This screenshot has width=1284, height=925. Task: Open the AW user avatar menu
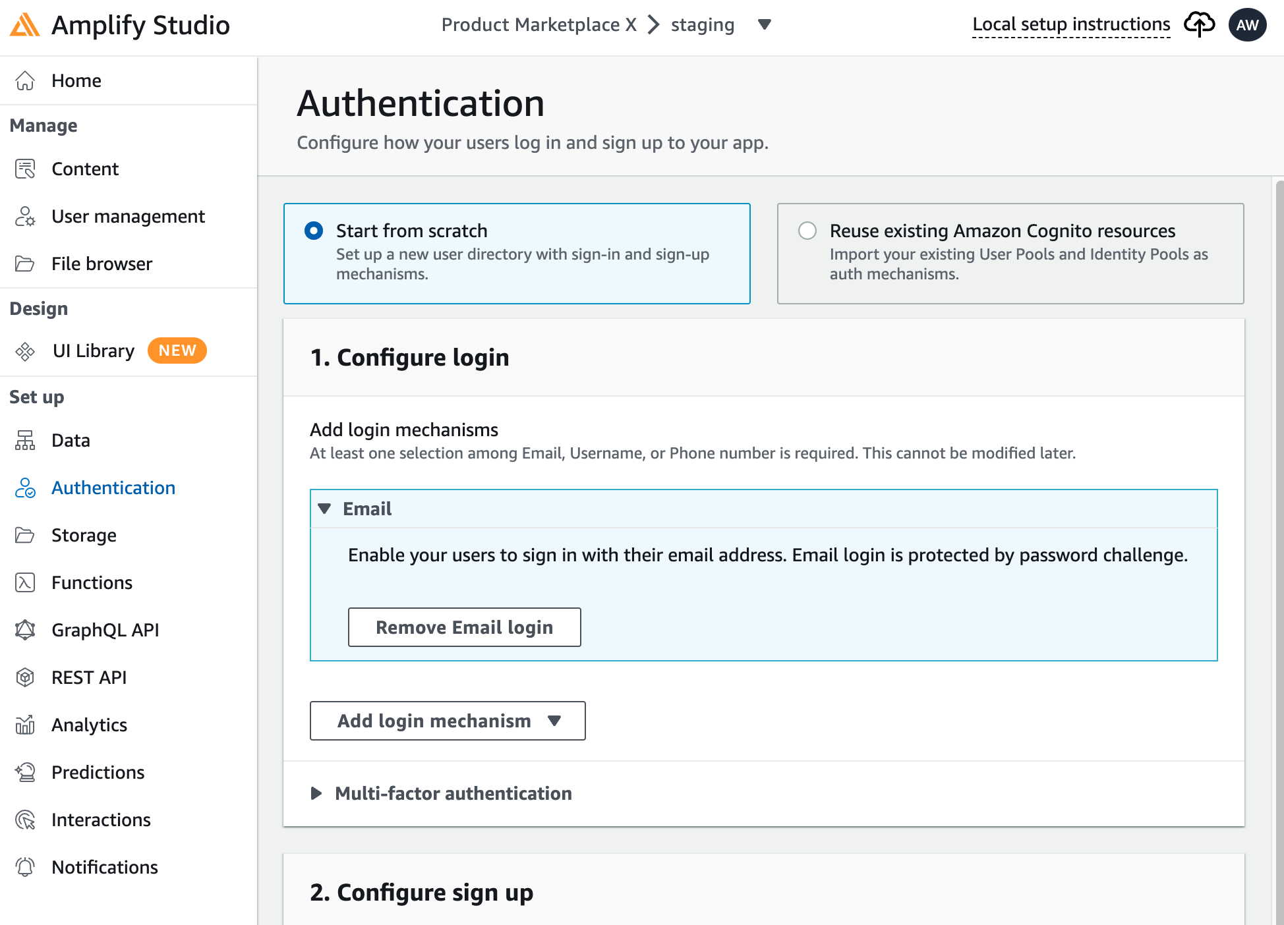point(1247,25)
